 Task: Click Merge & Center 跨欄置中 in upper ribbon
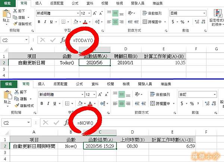pyautogui.click(x=152, y=22)
